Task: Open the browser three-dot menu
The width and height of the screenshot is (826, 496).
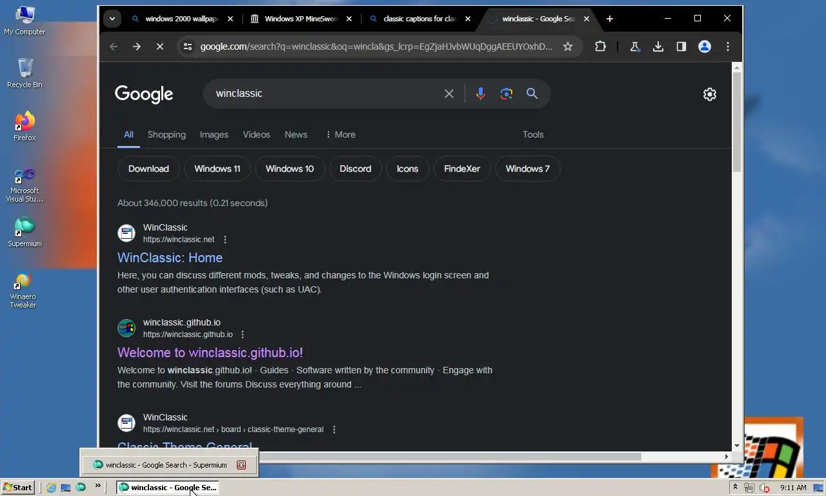Action: [x=728, y=46]
